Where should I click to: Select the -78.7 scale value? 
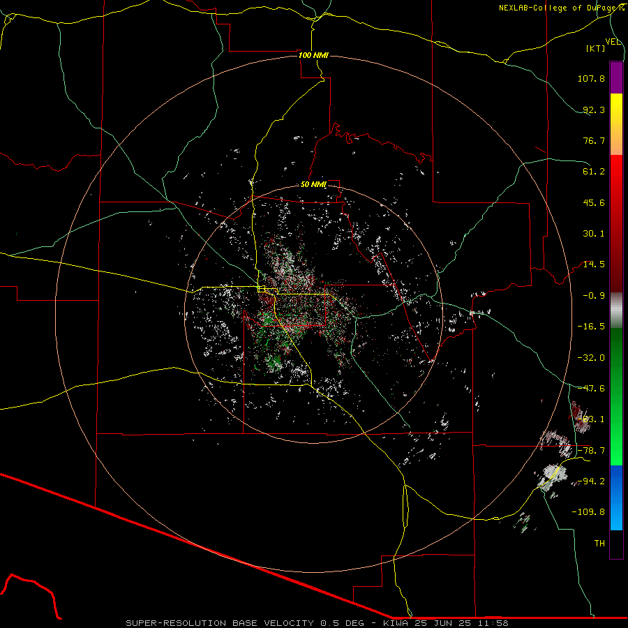pos(591,451)
